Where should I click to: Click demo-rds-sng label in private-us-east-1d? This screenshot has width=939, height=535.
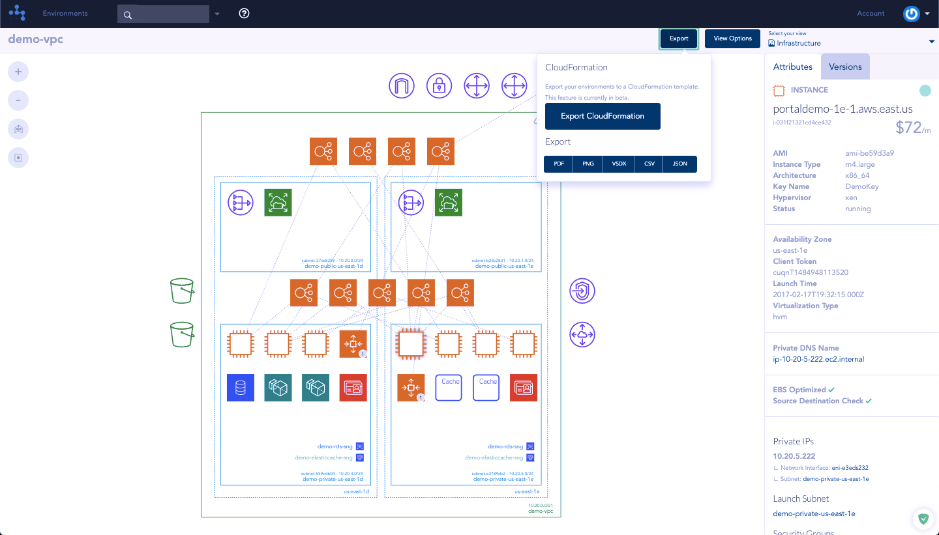point(335,447)
